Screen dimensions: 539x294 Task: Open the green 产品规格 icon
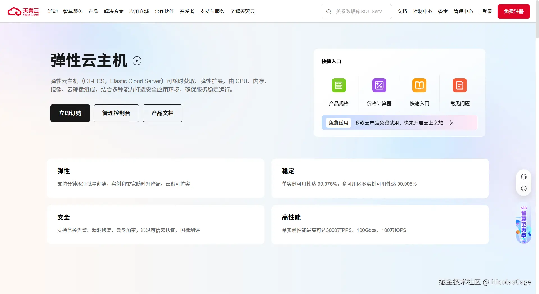click(x=339, y=85)
